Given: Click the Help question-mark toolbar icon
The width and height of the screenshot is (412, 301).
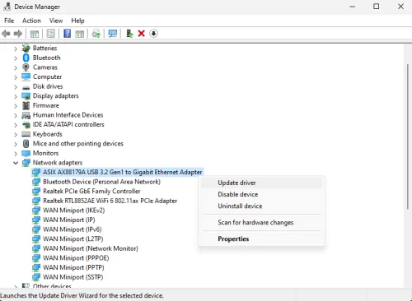Looking at the screenshot, I should [67, 34].
